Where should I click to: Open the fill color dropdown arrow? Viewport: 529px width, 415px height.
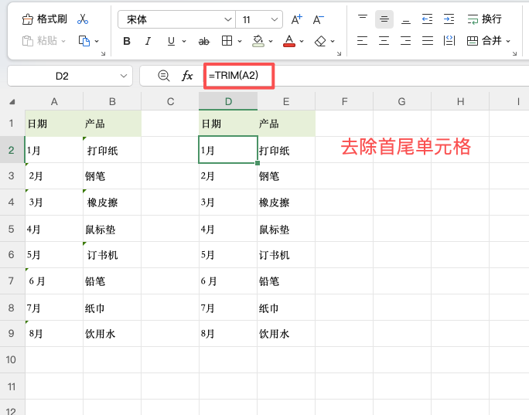(x=271, y=41)
